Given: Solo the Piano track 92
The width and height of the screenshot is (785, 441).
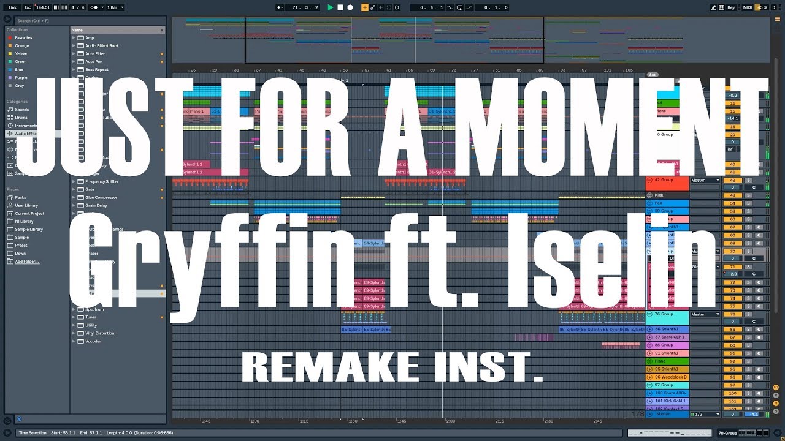Looking at the screenshot, I should tap(748, 361).
